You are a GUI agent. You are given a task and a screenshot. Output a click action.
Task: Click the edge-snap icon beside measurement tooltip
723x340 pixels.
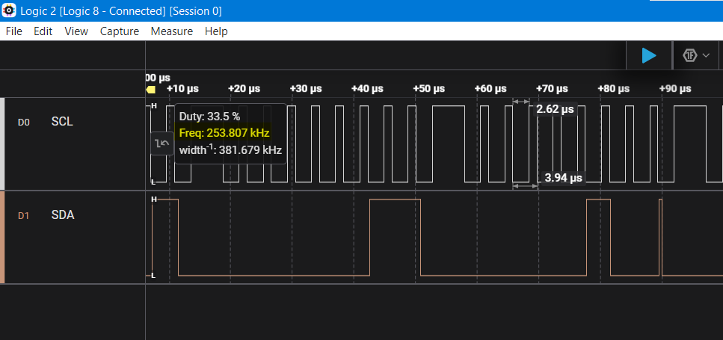162,143
